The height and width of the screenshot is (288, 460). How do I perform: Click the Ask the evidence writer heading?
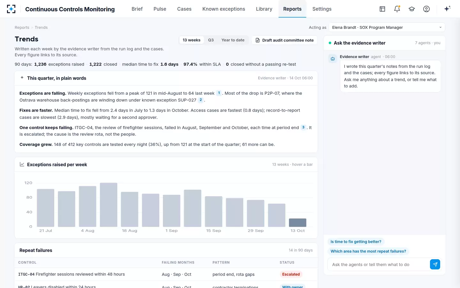pyautogui.click(x=359, y=43)
